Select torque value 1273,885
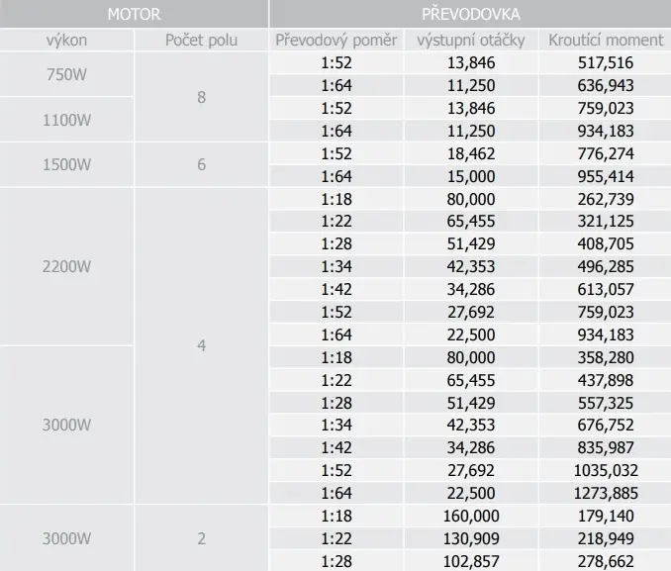This screenshot has height=571, width=671. tap(606, 493)
